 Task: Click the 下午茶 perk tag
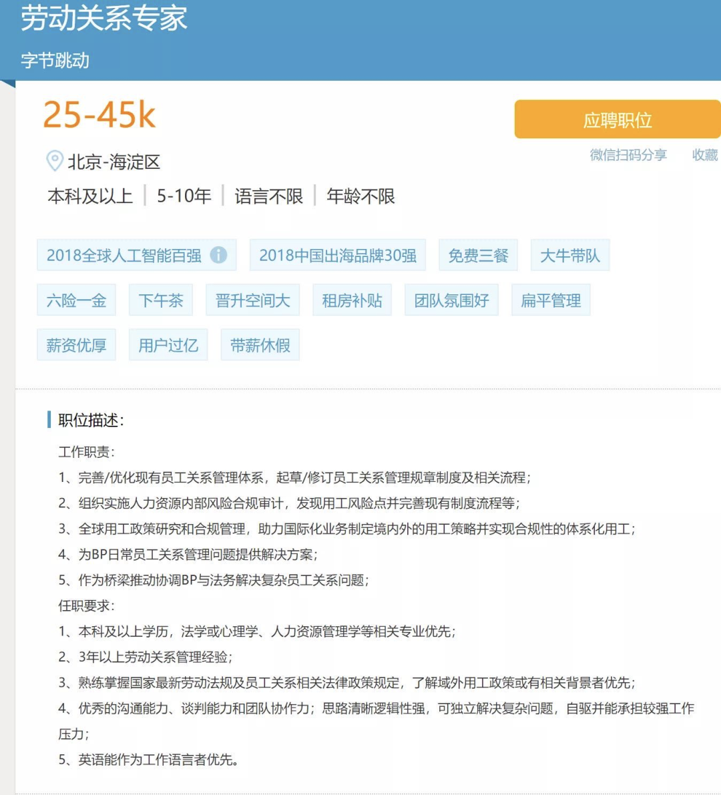pos(160,300)
